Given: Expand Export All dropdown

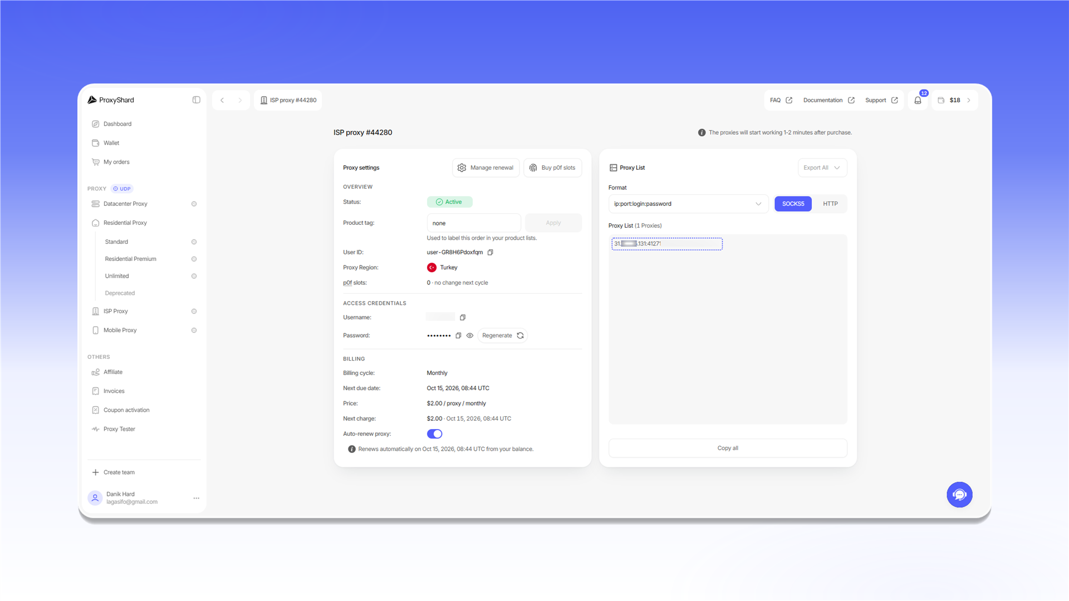Looking at the screenshot, I should point(822,168).
